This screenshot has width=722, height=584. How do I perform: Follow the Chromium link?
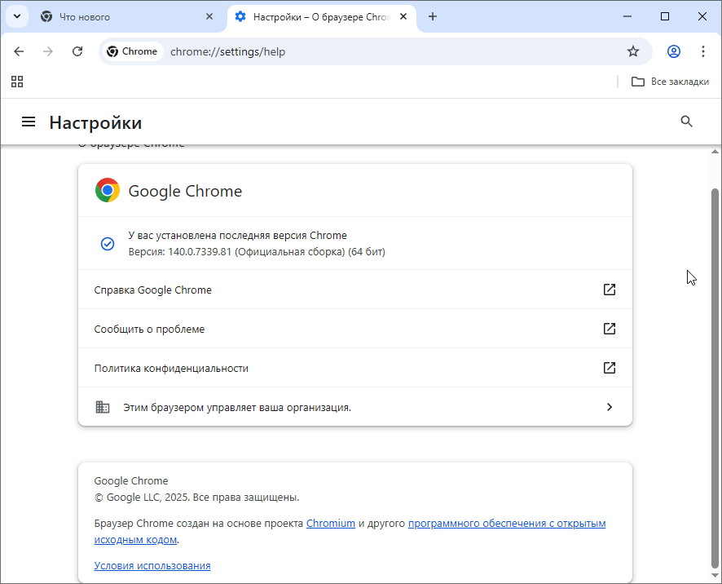(x=330, y=524)
